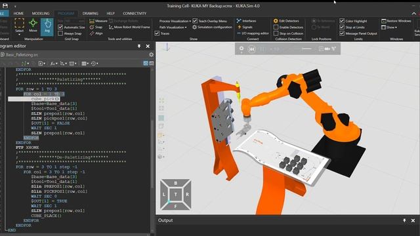Open Program editor settings gear

tap(152, 54)
